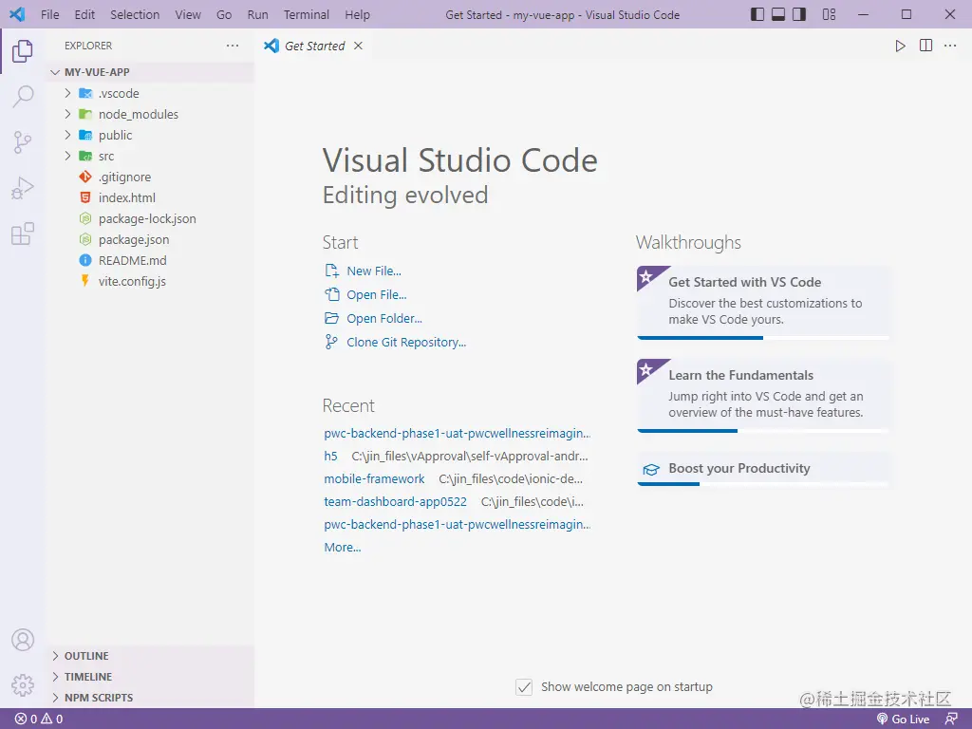Expand the .vscode folder

click(152, 93)
